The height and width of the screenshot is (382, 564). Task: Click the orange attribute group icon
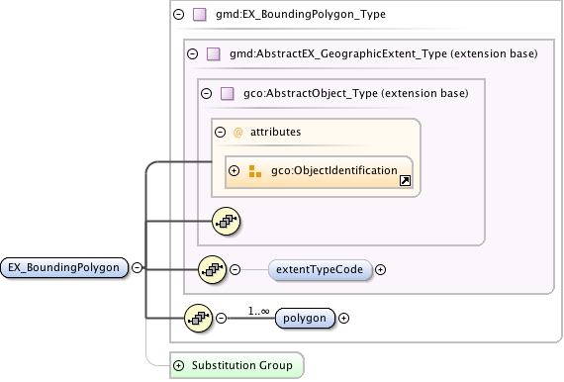pyautogui.click(x=255, y=171)
